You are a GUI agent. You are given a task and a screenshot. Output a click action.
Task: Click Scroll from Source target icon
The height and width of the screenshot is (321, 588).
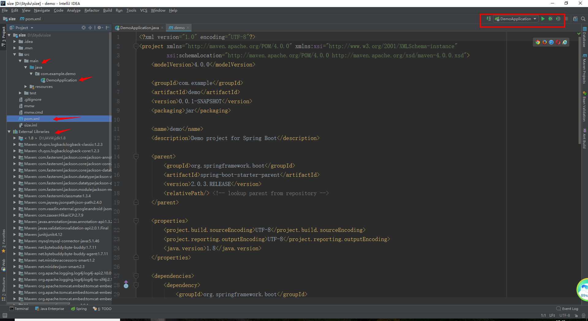[x=84, y=28]
